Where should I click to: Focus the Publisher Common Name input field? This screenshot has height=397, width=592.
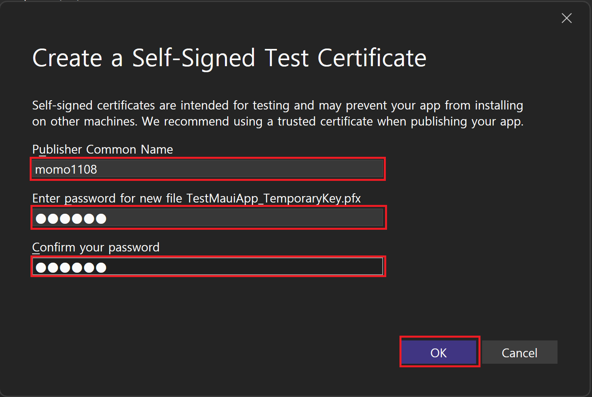tap(207, 169)
